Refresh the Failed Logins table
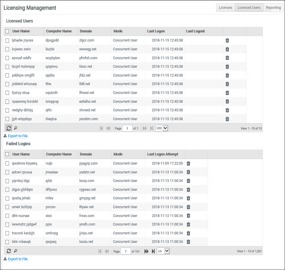The height and width of the screenshot is (270, 285). [9, 251]
